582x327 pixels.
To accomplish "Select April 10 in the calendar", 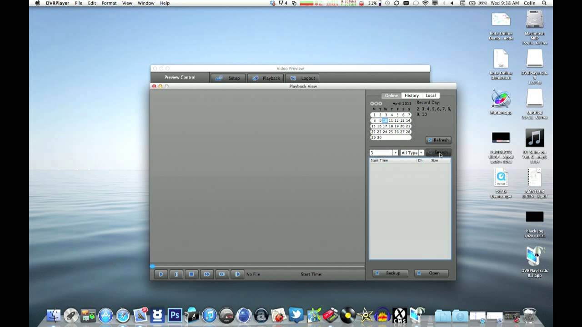I will (385, 120).
